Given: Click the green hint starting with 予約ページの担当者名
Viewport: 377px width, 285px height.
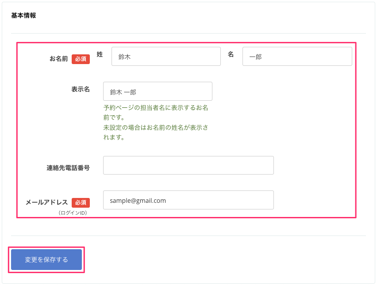Looking at the screenshot, I should click(156, 112).
